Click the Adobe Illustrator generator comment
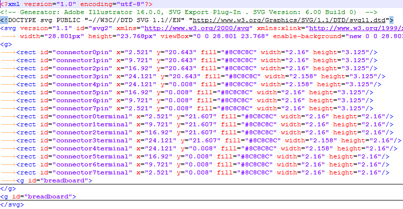This screenshot has width=403, height=209. (x=189, y=13)
